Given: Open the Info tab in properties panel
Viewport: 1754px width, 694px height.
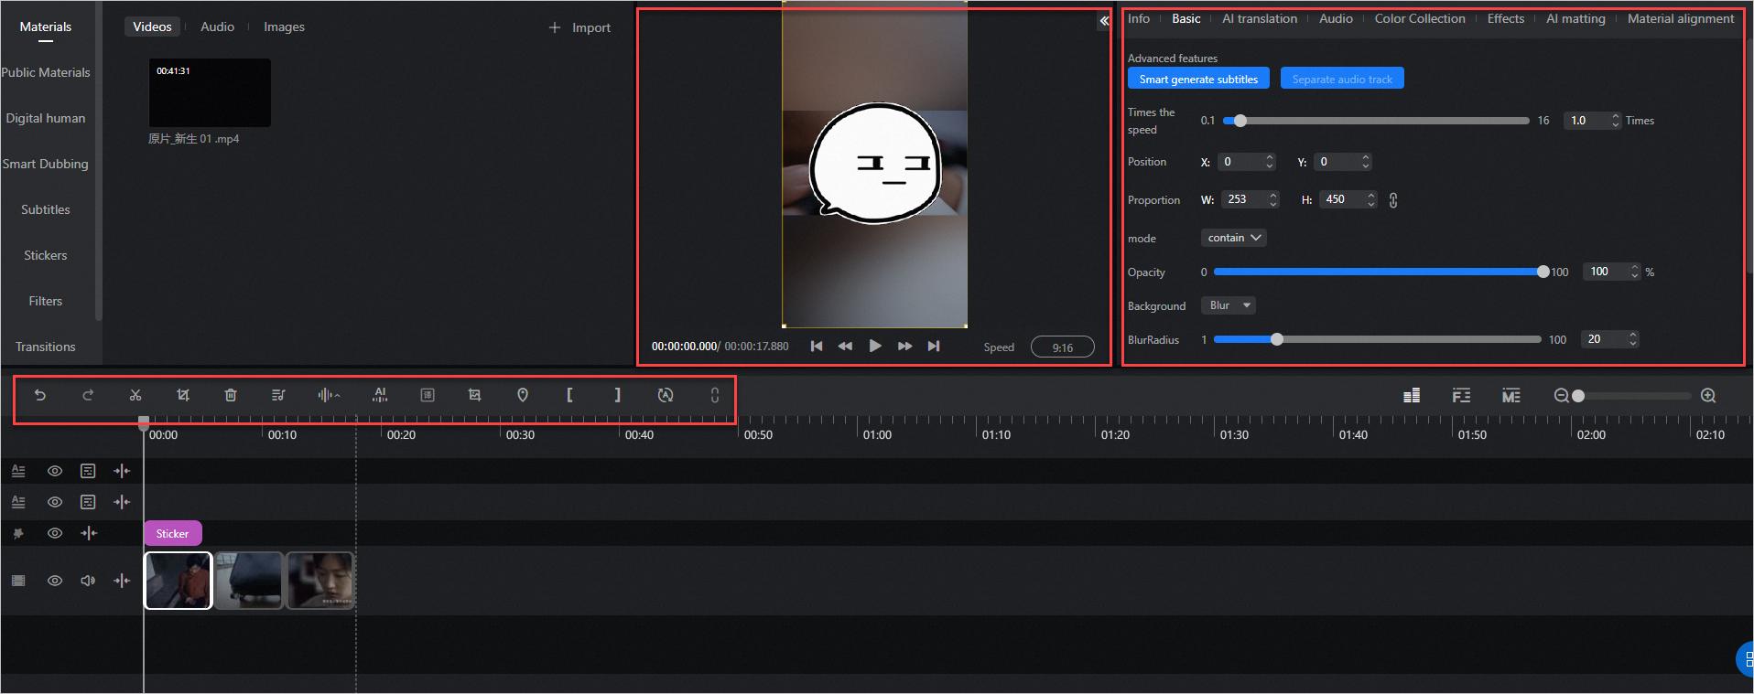Looking at the screenshot, I should click(1139, 18).
